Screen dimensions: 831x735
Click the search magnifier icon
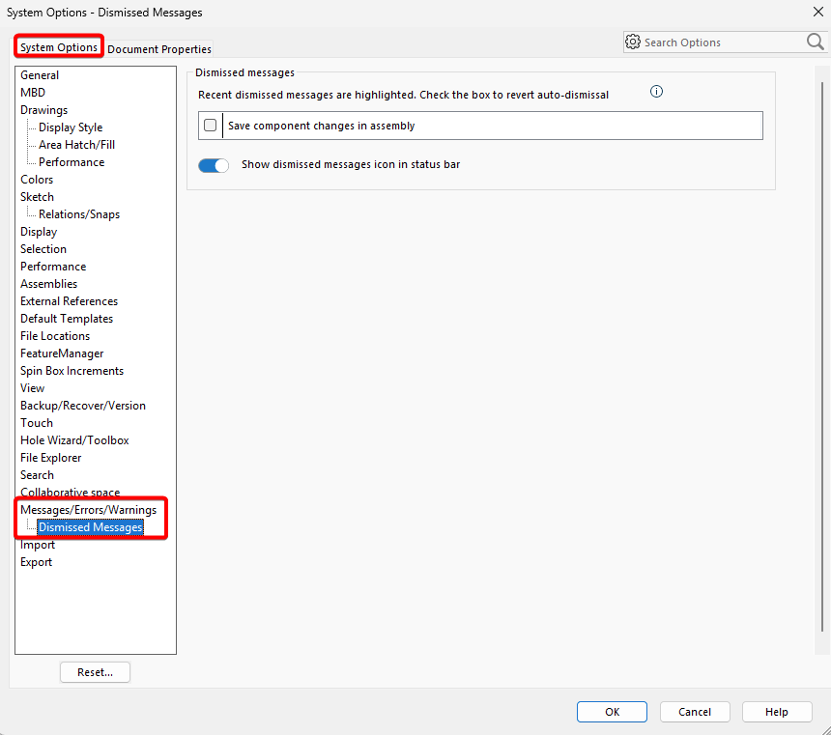click(x=816, y=42)
